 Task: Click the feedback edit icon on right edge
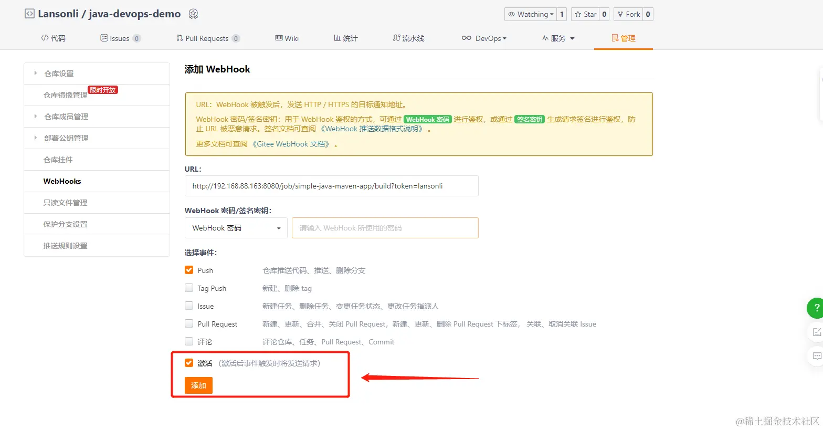(816, 332)
